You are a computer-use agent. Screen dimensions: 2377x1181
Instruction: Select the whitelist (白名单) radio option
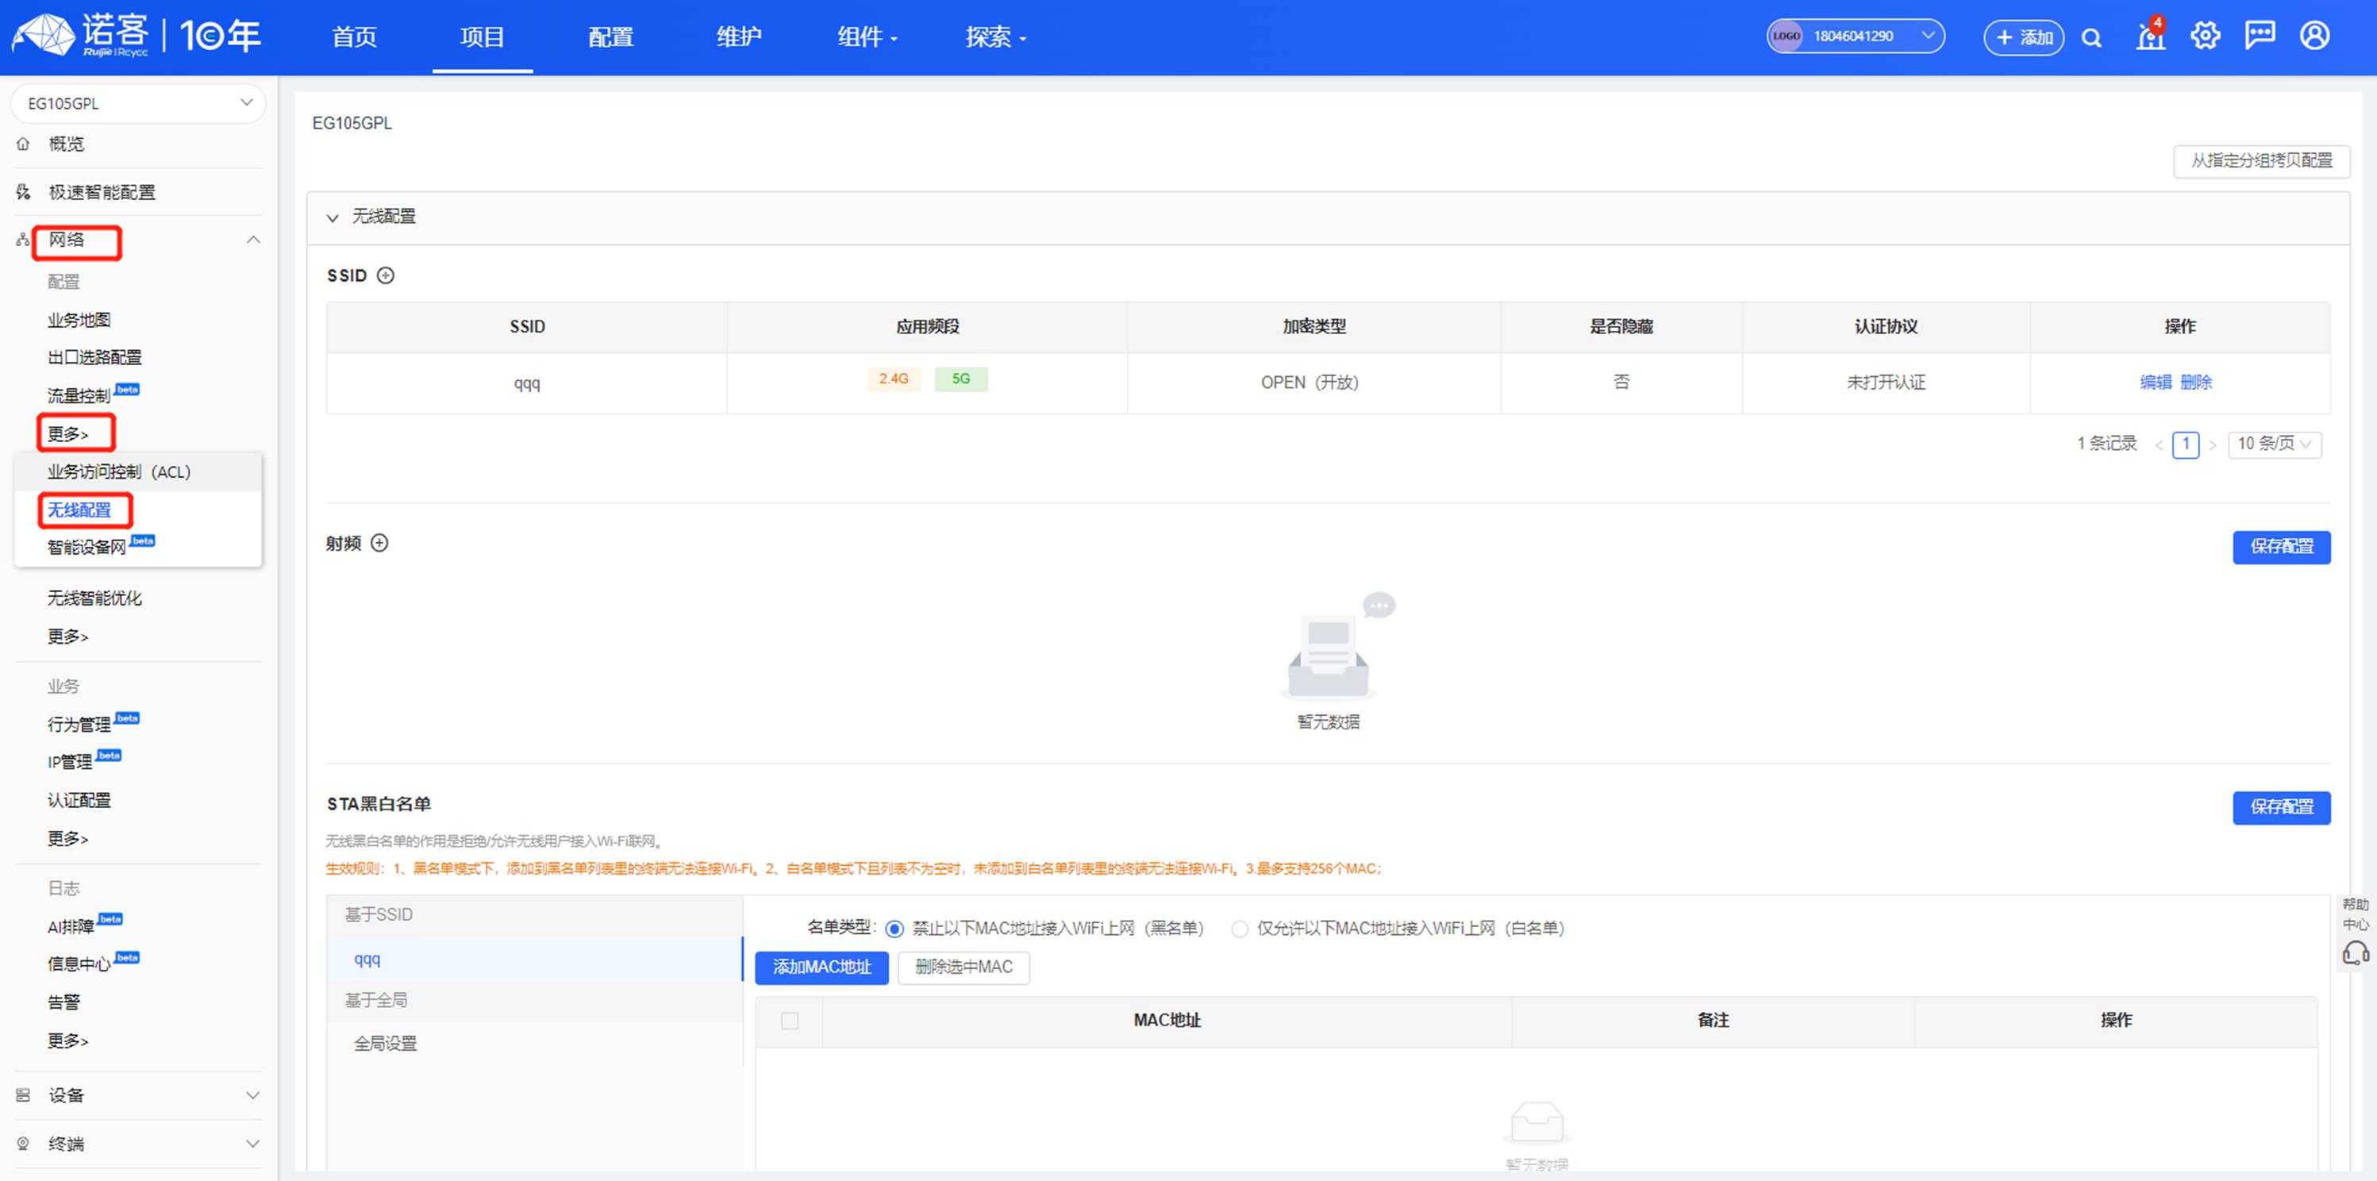(x=1239, y=928)
